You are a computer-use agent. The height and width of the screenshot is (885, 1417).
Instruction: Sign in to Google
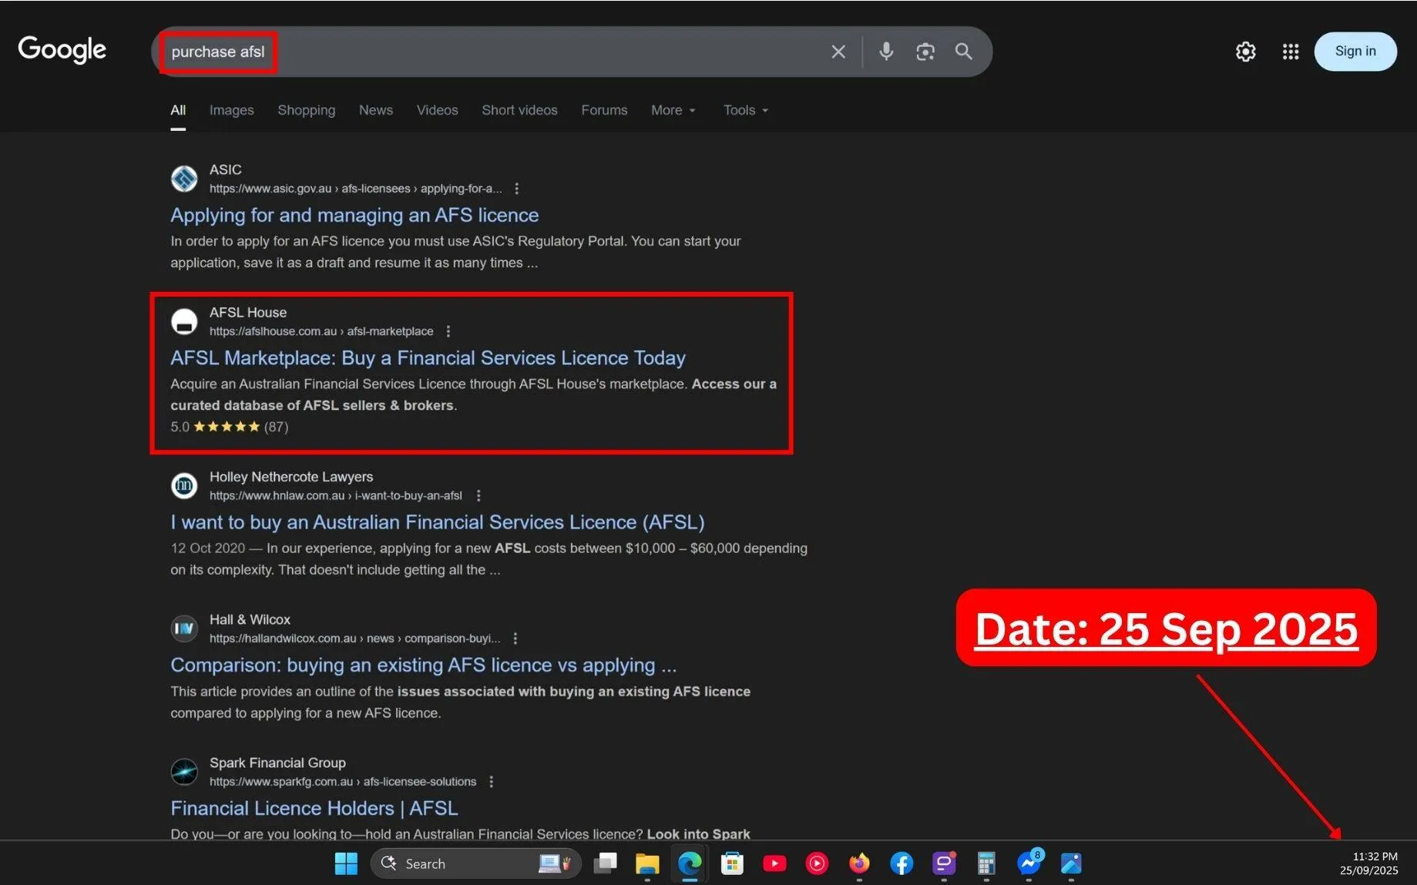(x=1355, y=51)
